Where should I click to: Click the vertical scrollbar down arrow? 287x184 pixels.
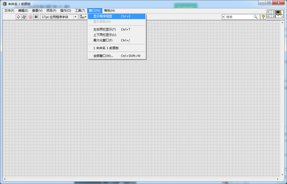282,175
